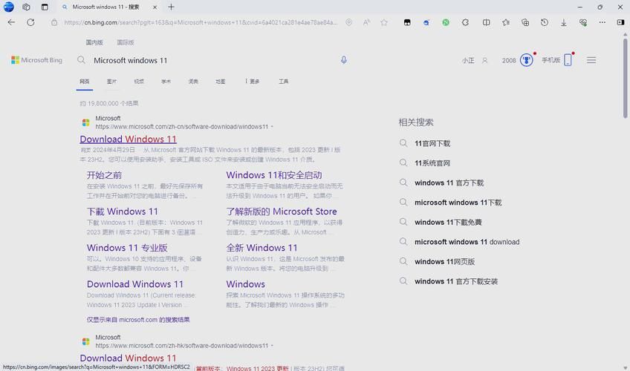Open the 'Windows' sublink
This screenshot has width=630, height=371.
click(245, 284)
